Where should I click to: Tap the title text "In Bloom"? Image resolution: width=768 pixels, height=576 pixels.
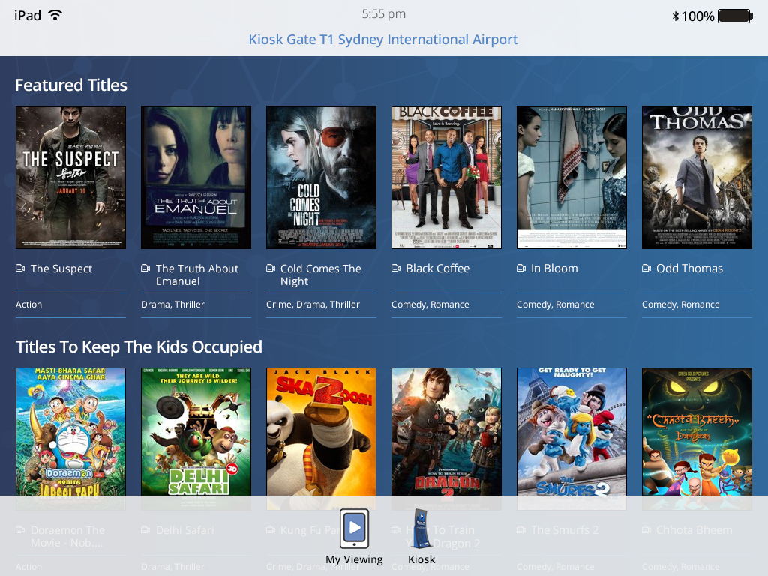coord(554,268)
